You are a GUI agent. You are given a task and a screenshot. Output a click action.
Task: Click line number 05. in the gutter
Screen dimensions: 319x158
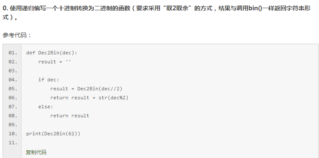tap(13, 89)
